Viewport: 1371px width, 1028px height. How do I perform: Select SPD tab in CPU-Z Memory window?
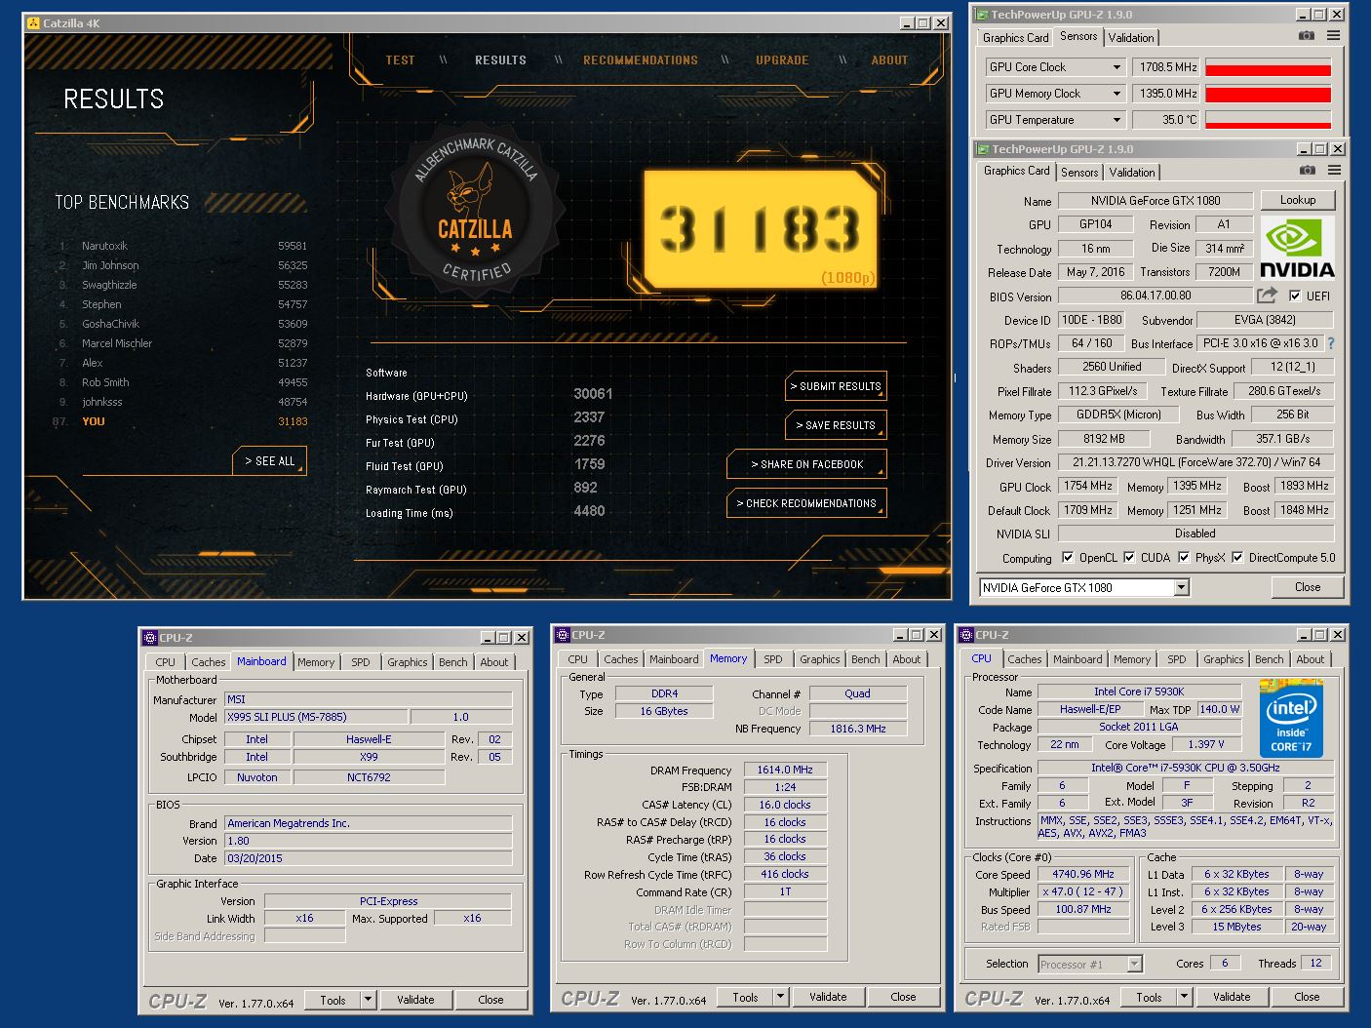(773, 659)
